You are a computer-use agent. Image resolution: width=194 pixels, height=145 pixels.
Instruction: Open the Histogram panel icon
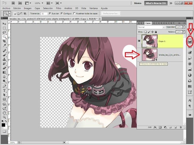point(190,69)
